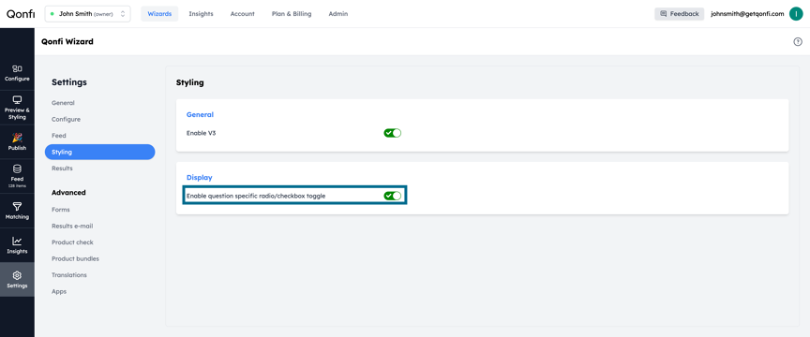Open Configure in the left sidebar

point(17,73)
